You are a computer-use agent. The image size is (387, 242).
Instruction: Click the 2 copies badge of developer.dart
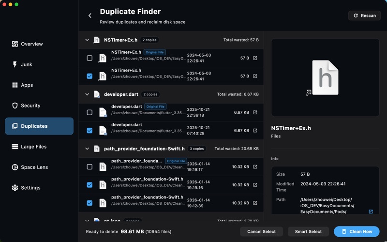[x=150, y=94]
